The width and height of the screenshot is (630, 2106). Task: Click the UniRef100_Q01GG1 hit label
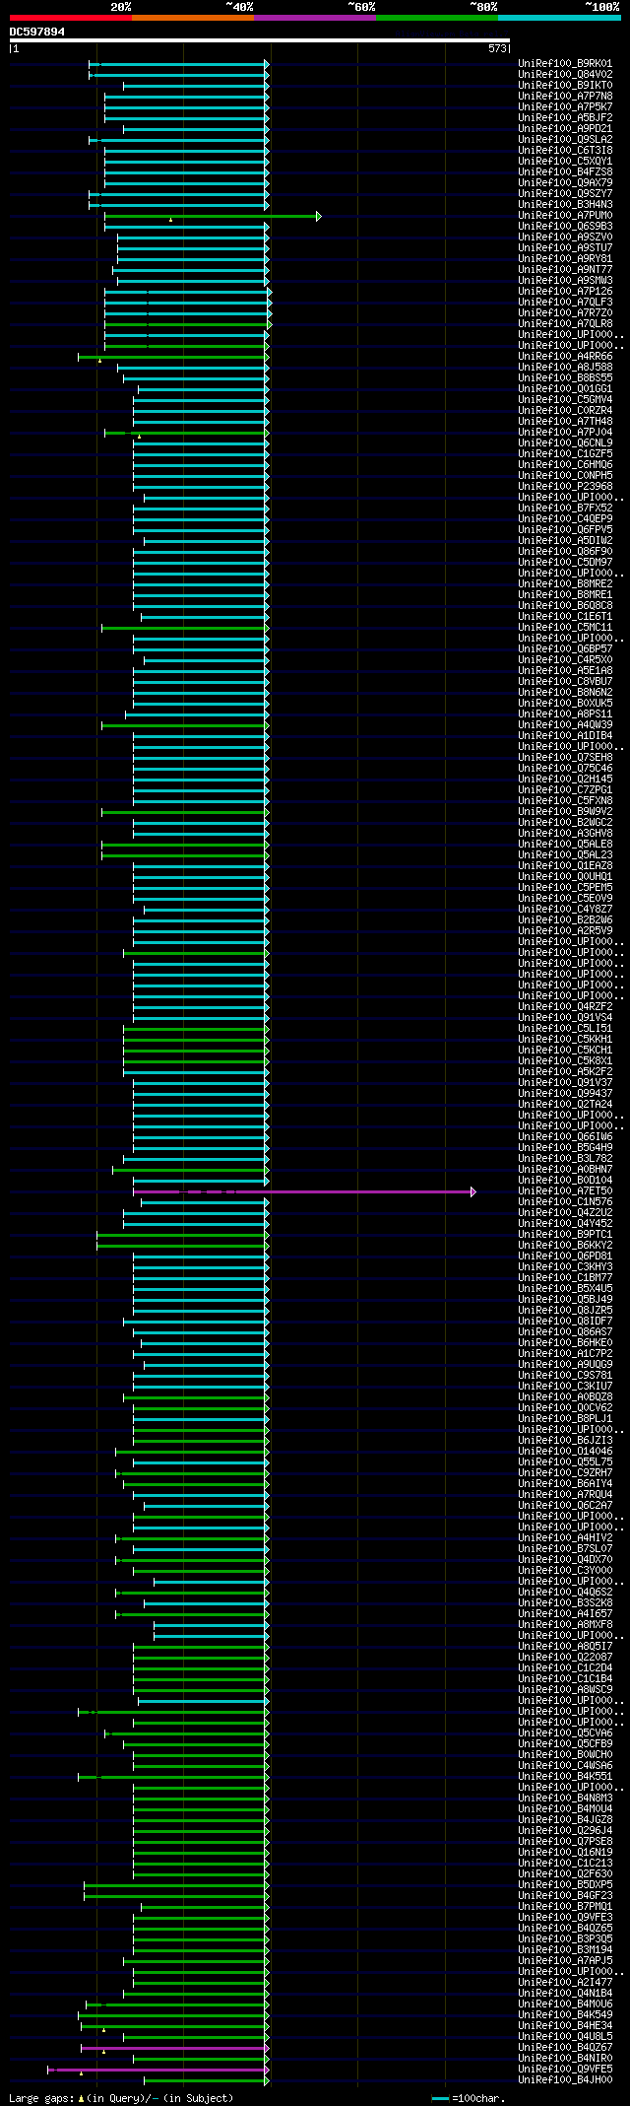pos(565,389)
